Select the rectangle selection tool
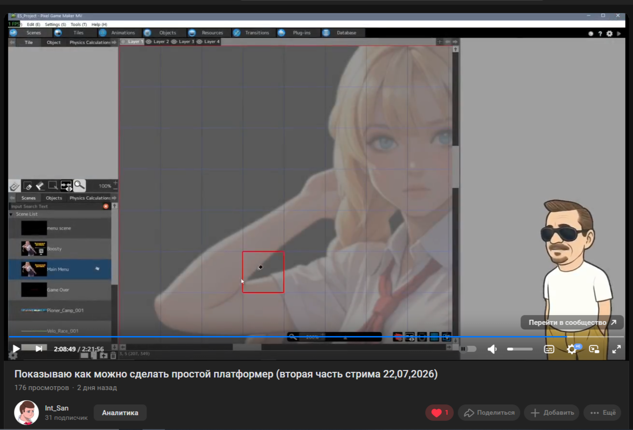The width and height of the screenshot is (633, 430). point(53,186)
